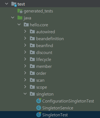Click the SingletonTest class icon
100x118 pixels.
(x=39, y=115)
